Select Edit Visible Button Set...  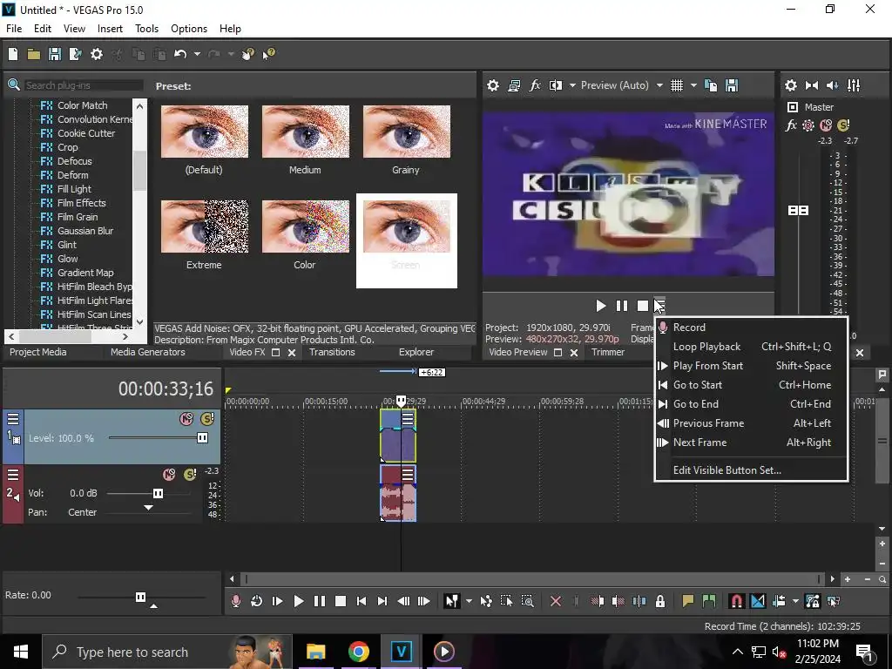tap(752, 470)
